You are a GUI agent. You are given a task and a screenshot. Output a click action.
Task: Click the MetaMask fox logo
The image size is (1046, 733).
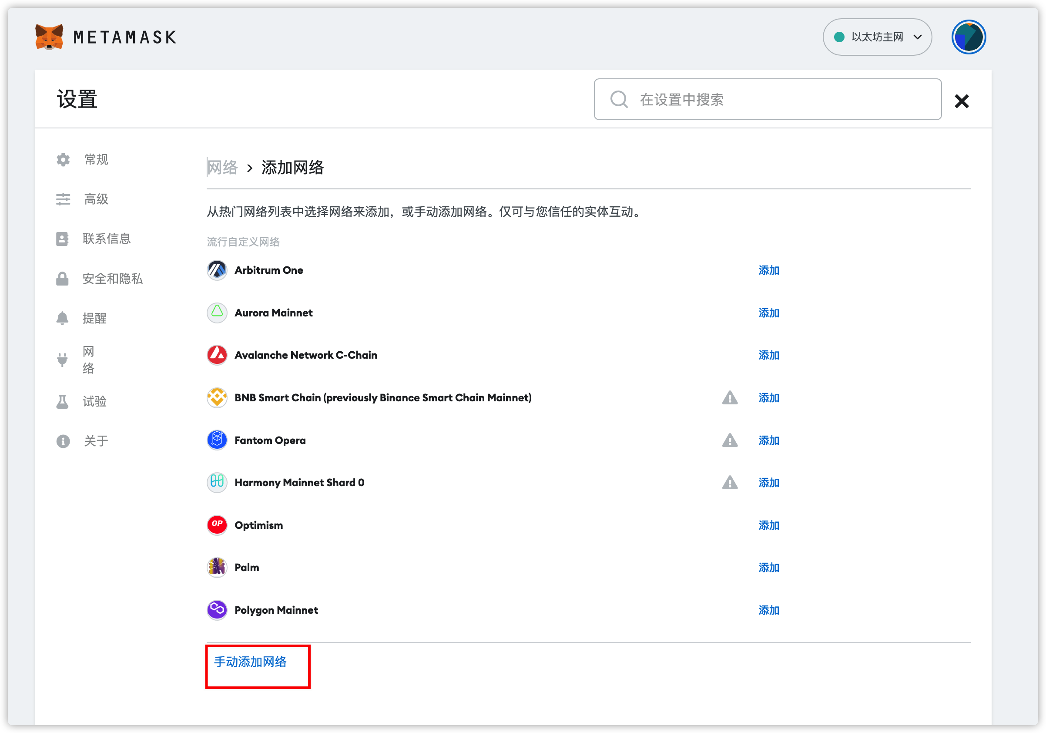point(49,37)
